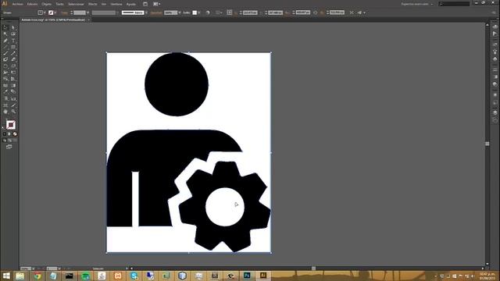Viewport: 500px width, 281px height.
Task: Set paint mode to Gradient button
Action: click(9, 134)
